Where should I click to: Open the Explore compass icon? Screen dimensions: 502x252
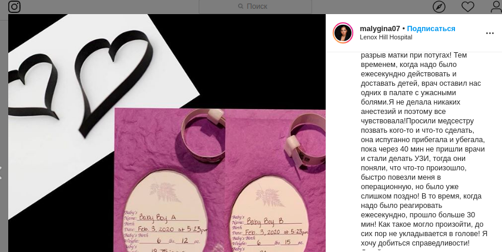click(439, 6)
